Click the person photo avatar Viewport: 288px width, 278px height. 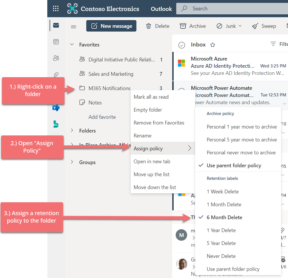click(181, 264)
